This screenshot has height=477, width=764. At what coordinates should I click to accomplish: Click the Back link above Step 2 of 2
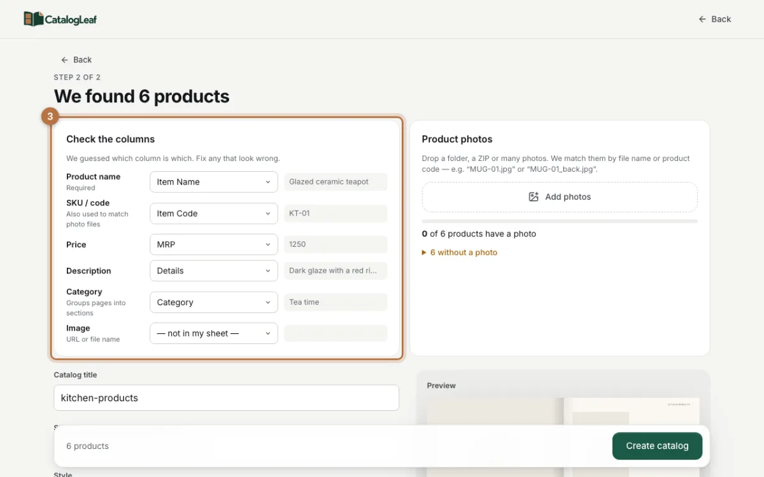coord(76,60)
